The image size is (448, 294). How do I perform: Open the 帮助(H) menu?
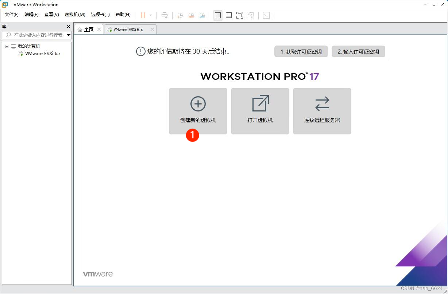click(x=123, y=15)
